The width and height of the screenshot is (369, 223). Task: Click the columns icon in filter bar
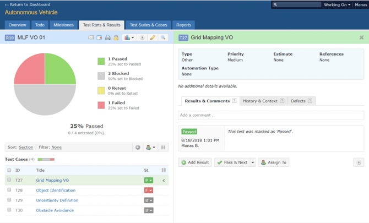click(x=163, y=148)
